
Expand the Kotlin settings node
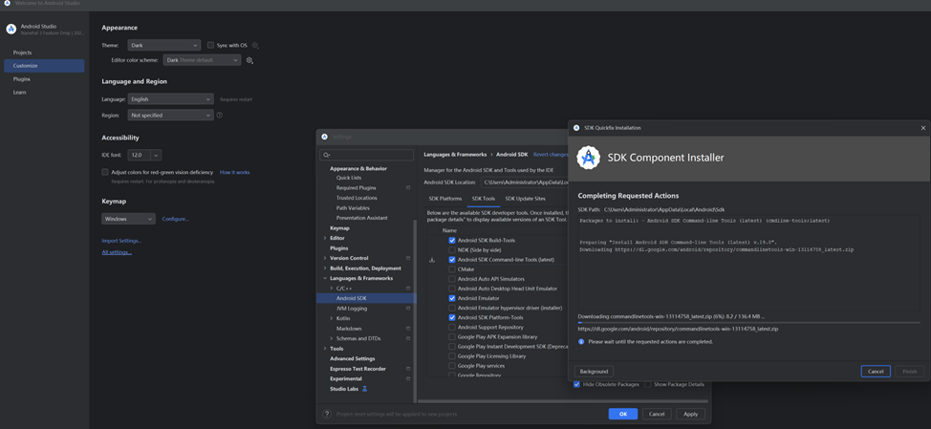click(x=332, y=318)
